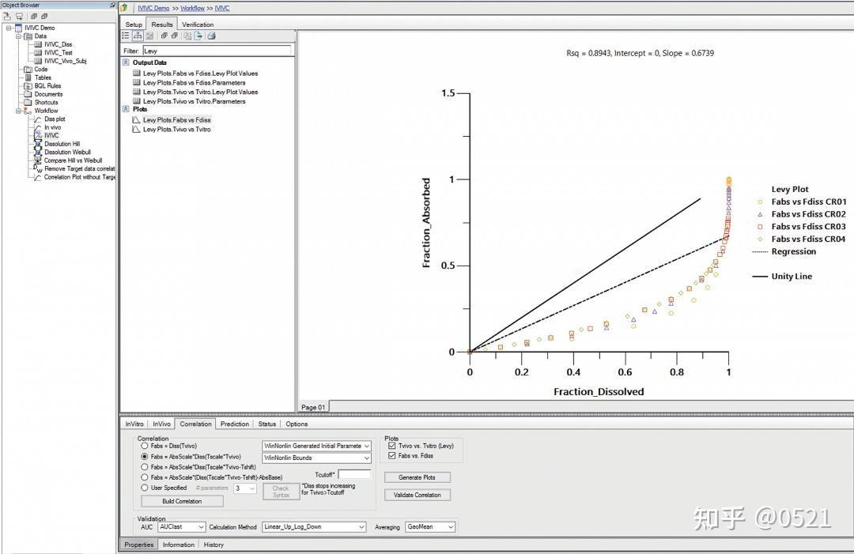Click the export icon in Results toolbar
Screen dimensions: 854x554
tap(198, 36)
